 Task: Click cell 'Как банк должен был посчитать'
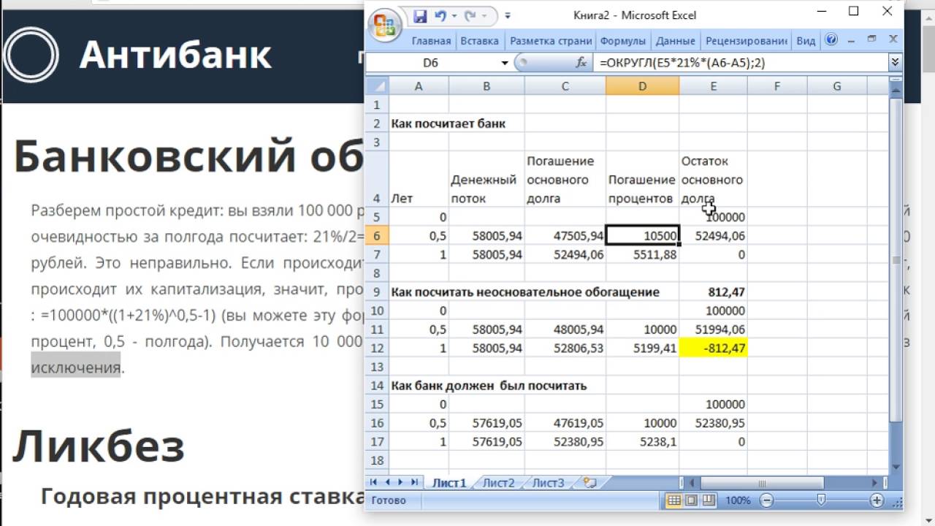point(489,385)
